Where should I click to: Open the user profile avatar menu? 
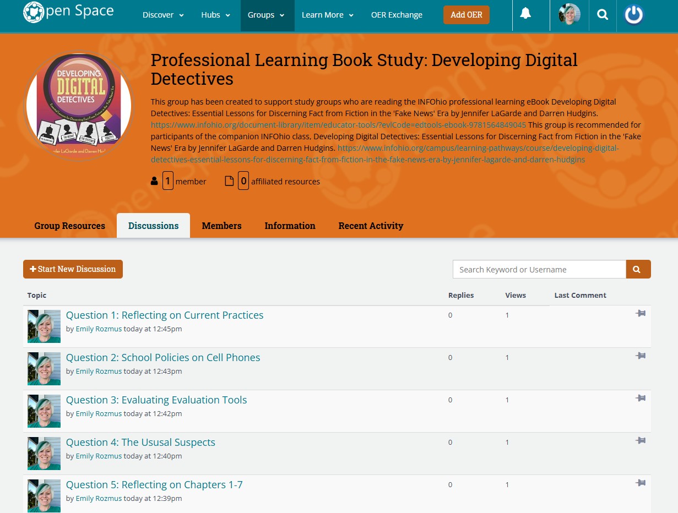569,15
